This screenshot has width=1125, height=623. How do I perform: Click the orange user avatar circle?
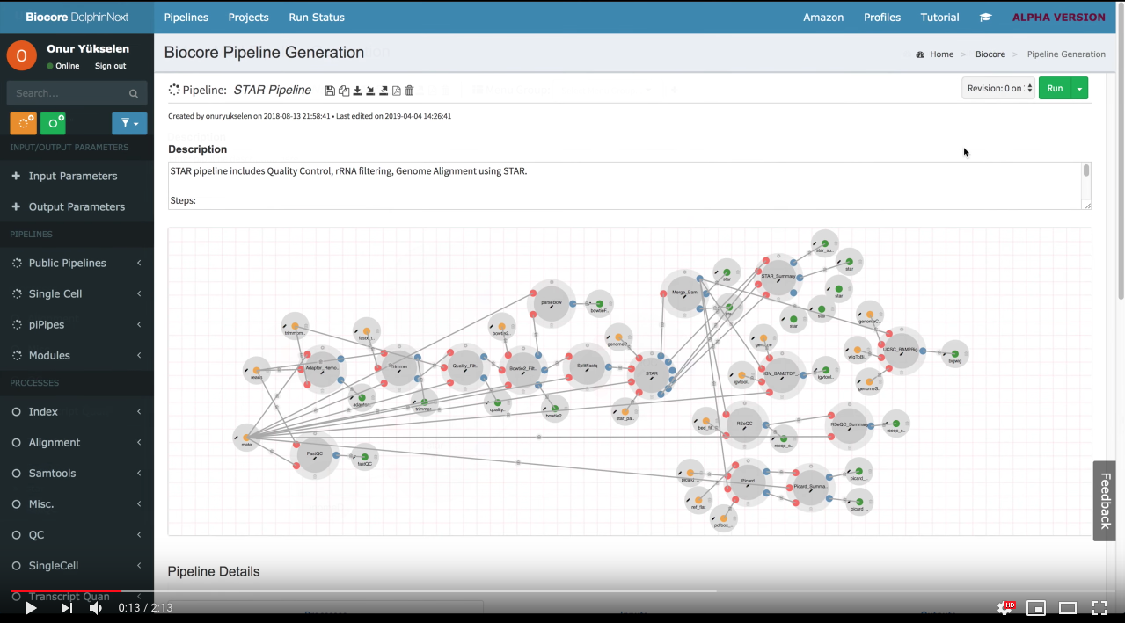[x=22, y=55]
